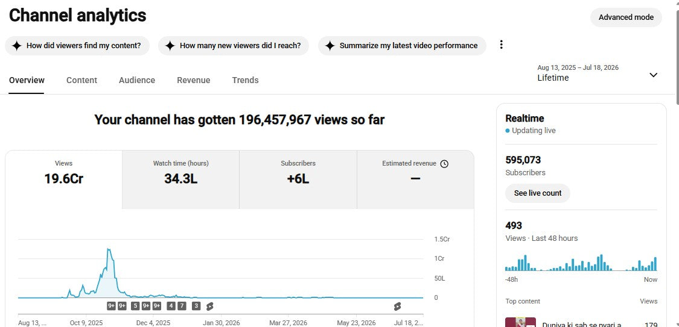Go to the Revenue tab
The height and width of the screenshot is (327, 679).
tap(194, 80)
